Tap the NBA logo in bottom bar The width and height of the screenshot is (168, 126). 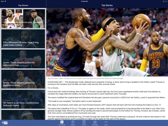point(5,123)
